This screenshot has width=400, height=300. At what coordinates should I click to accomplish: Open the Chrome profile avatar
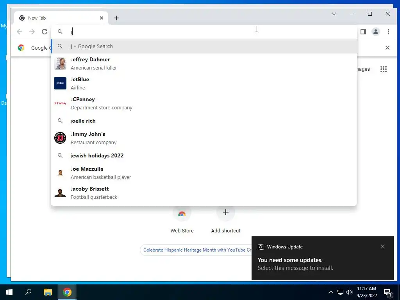click(376, 32)
